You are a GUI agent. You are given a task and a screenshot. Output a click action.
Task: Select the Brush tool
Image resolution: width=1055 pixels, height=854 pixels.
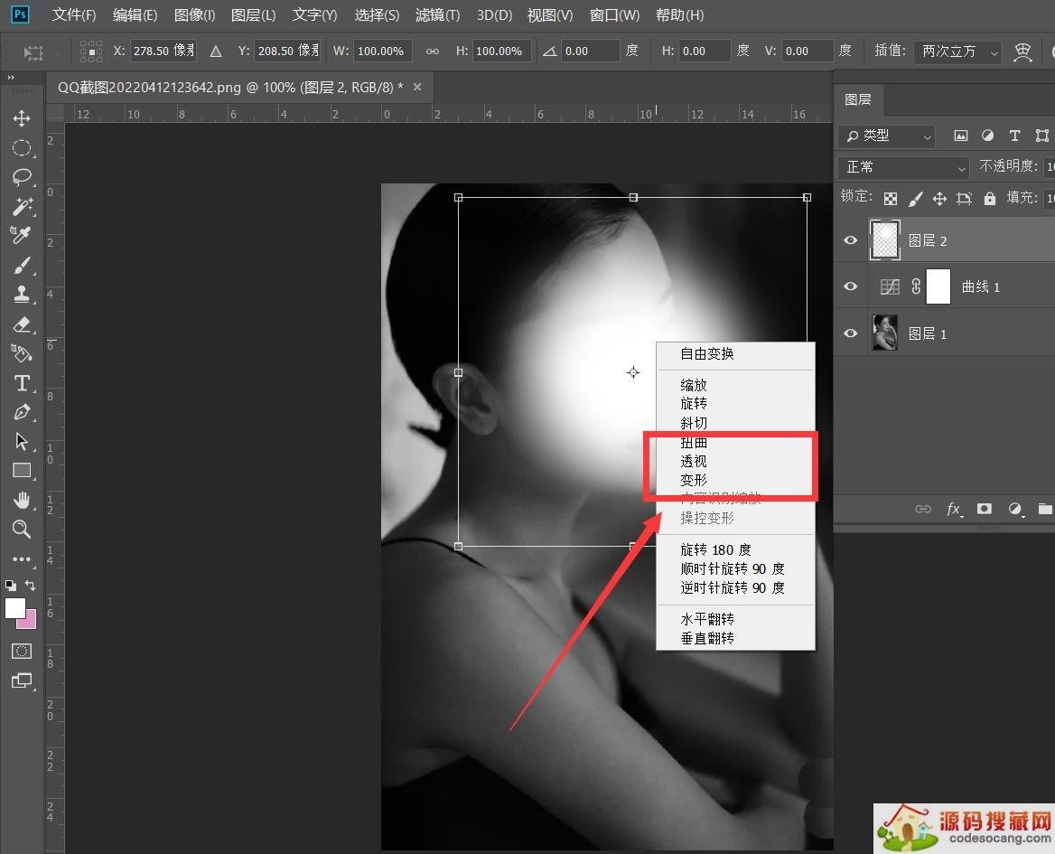click(23, 265)
